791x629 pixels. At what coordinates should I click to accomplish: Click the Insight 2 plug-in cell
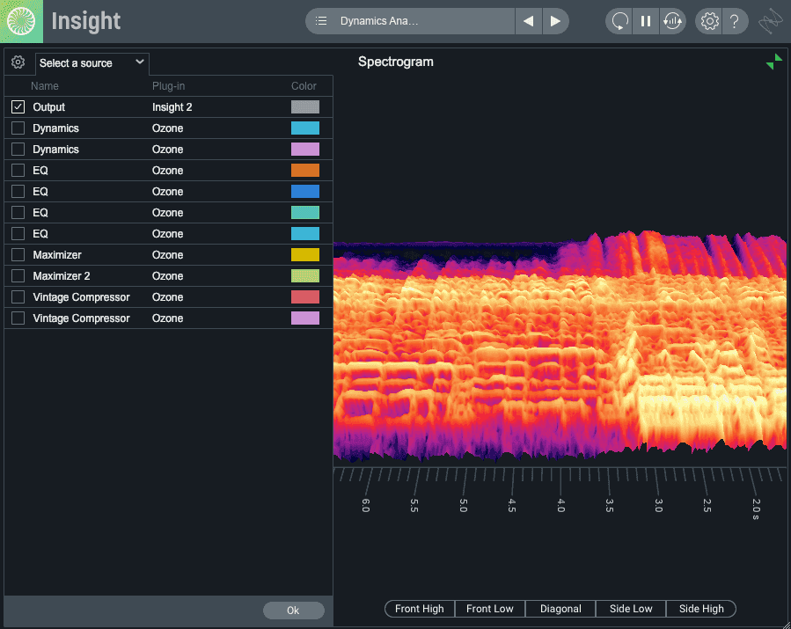tap(172, 107)
